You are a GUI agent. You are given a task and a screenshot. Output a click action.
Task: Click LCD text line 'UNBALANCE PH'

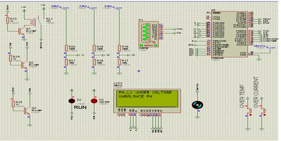(x=135, y=96)
